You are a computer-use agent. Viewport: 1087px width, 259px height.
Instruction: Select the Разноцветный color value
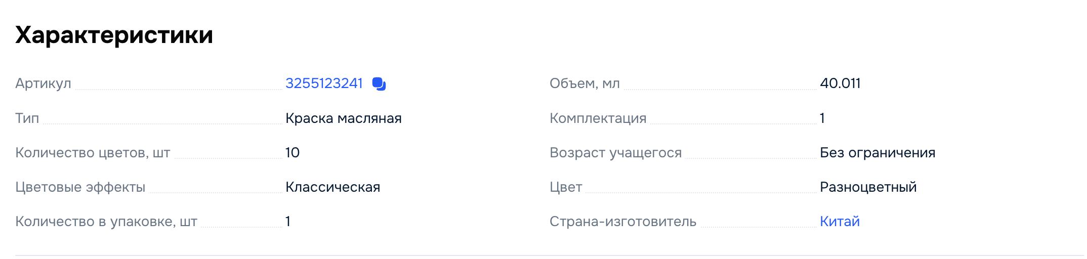coord(868,187)
